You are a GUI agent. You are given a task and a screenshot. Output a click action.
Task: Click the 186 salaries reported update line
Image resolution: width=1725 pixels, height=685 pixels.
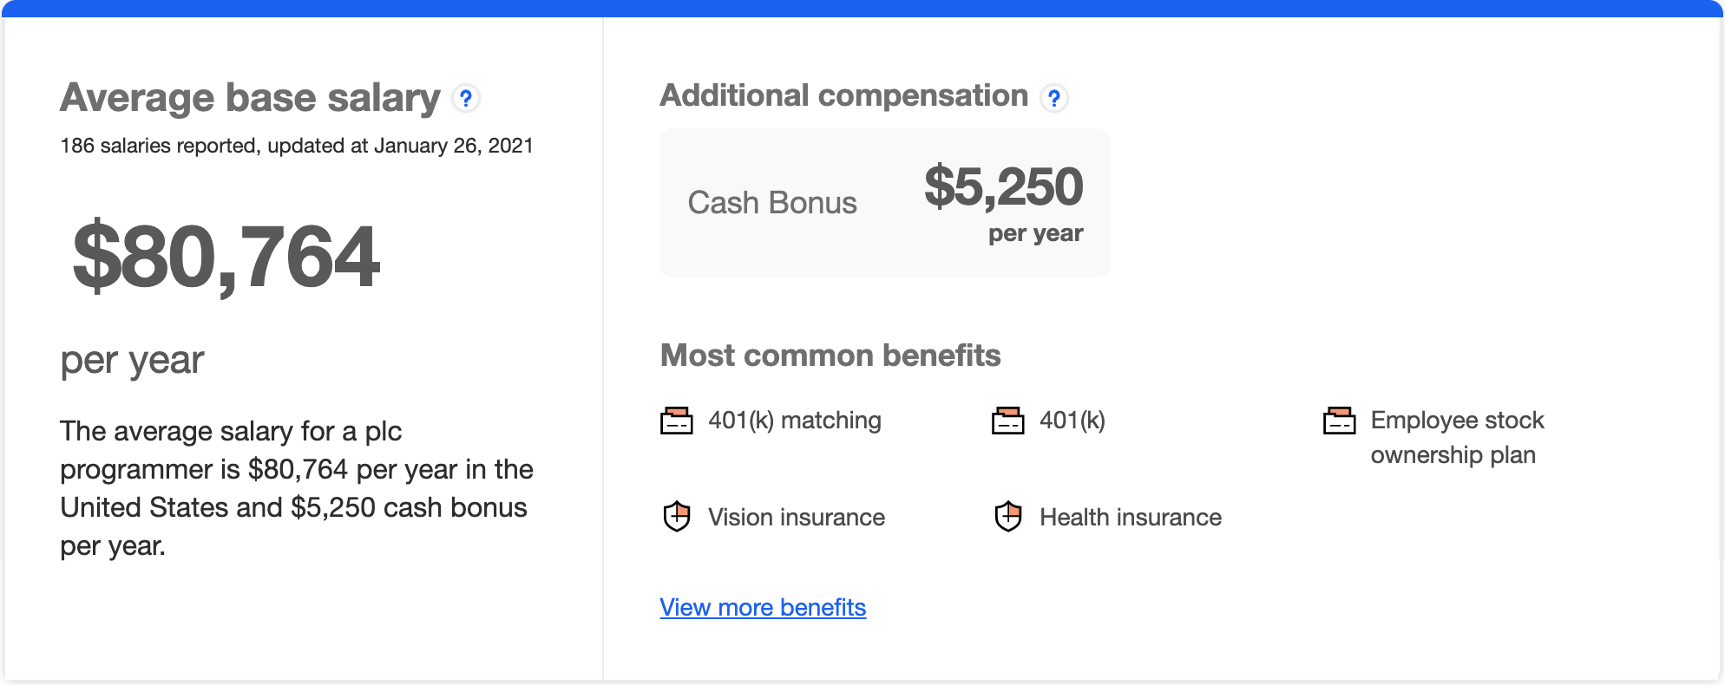click(x=297, y=146)
